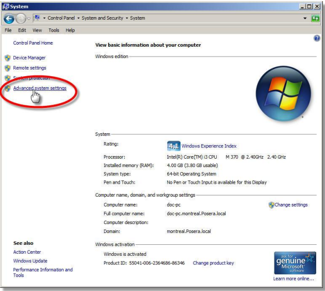Open the View menu
The width and height of the screenshot is (325, 291).
[x=37, y=30]
